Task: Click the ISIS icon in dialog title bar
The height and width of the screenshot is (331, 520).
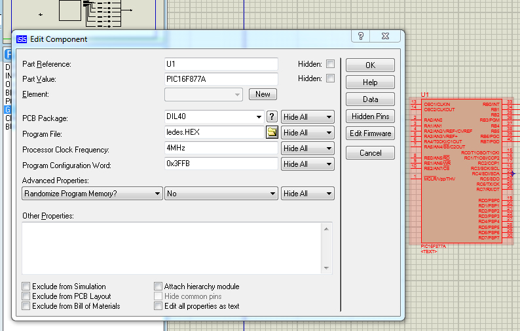Action: (22, 39)
